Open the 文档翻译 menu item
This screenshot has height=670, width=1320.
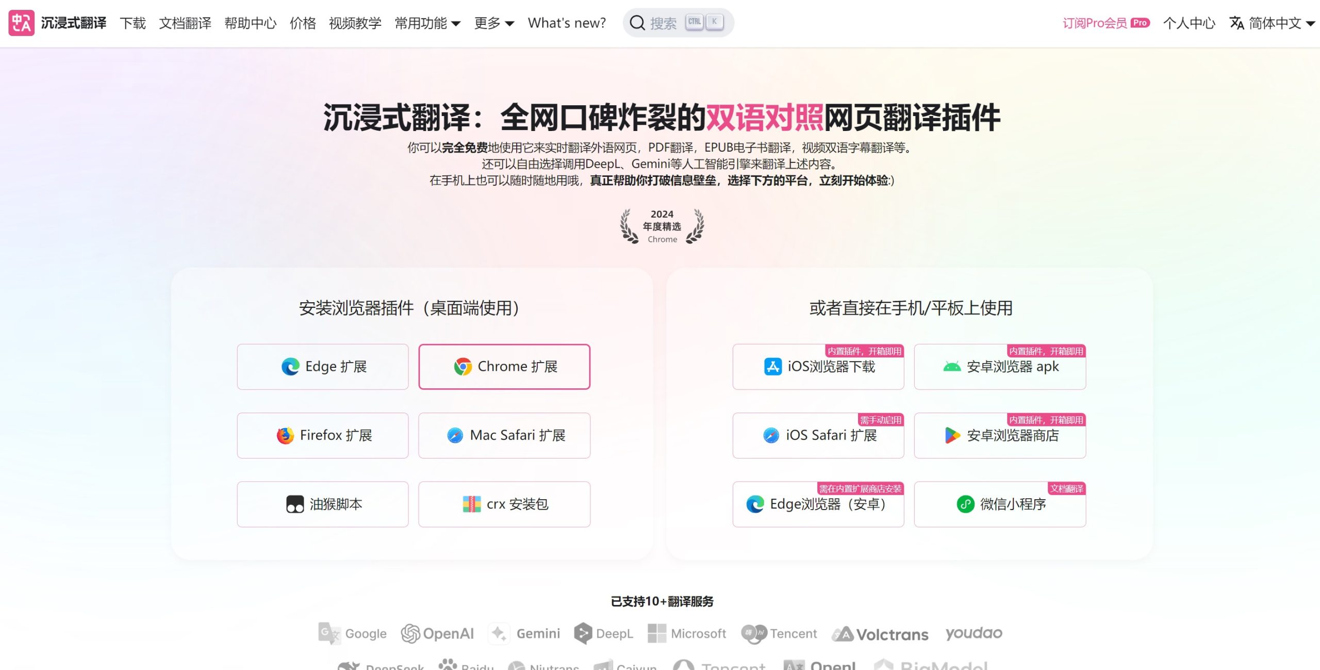[x=186, y=23]
